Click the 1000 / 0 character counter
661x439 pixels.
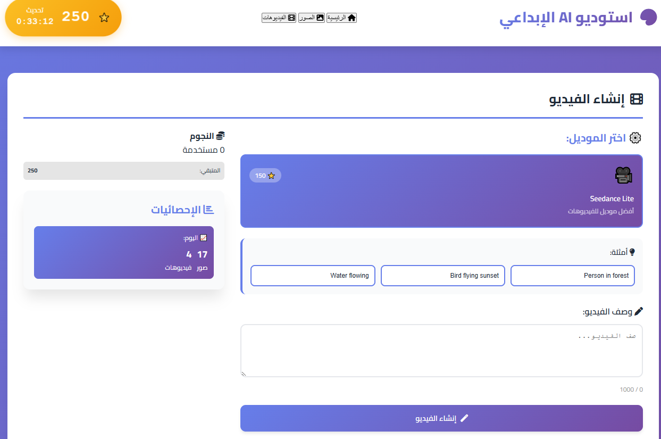click(631, 390)
